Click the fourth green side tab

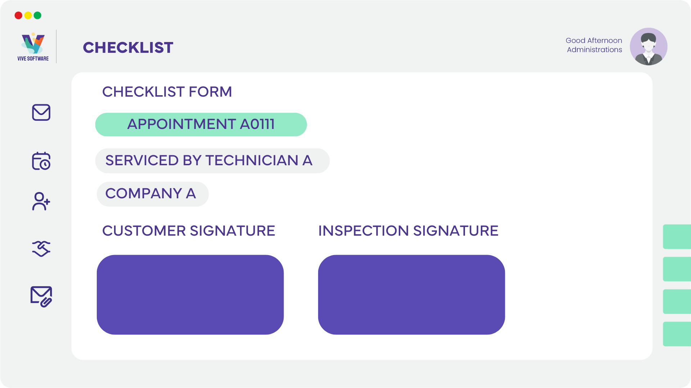pos(677,334)
